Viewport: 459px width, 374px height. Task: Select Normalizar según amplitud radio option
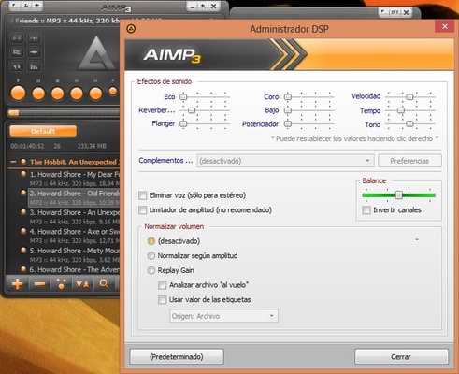tap(151, 256)
